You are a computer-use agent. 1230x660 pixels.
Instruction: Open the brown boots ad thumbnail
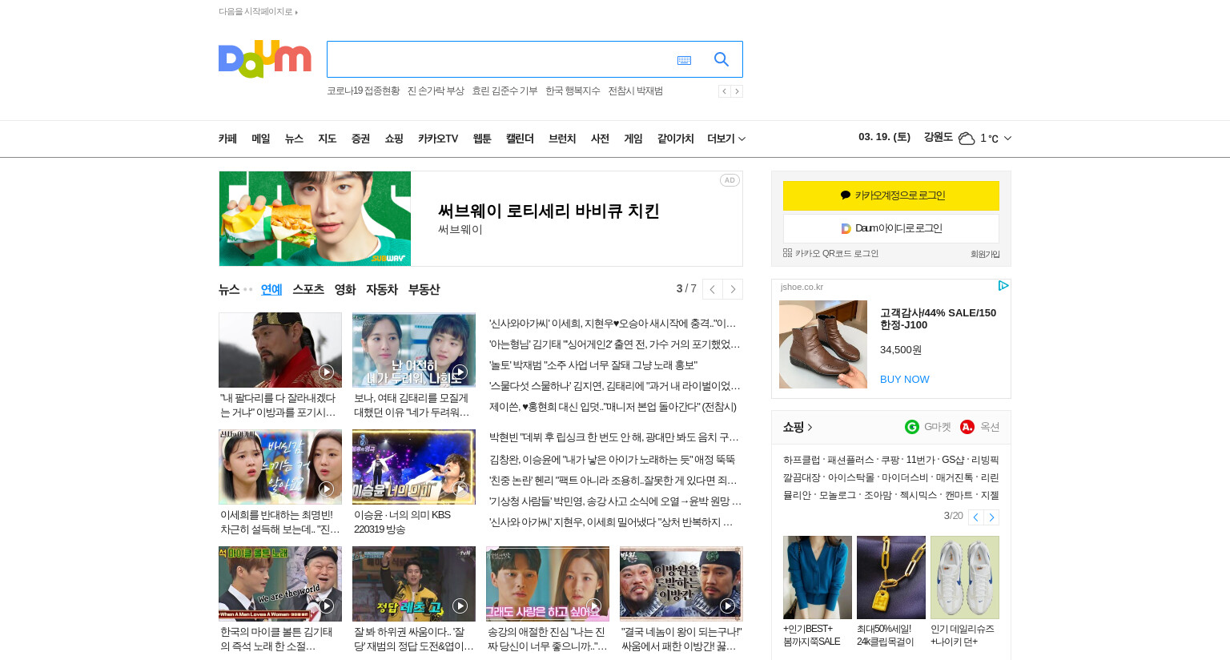tap(823, 344)
